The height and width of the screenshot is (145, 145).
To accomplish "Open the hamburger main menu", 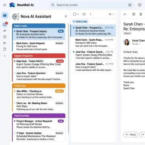I will click(x=5, y=5).
